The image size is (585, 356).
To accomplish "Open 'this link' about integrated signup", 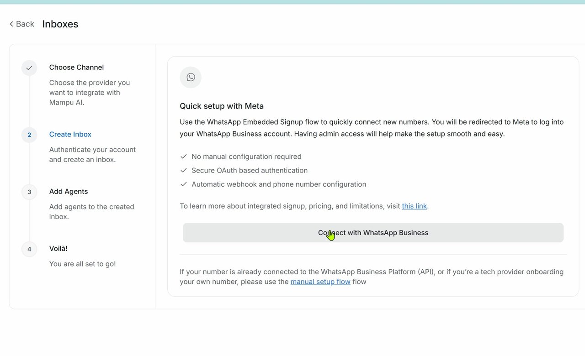I will [414, 206].
